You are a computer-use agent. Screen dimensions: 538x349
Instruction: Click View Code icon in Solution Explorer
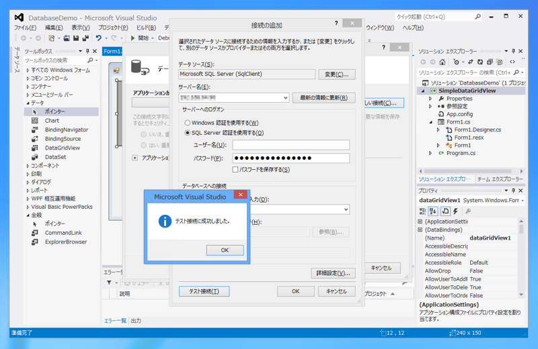[512, 62]
